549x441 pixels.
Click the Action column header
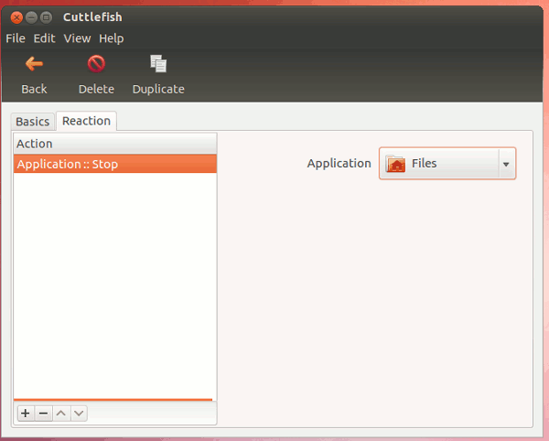pyautogui.click(x=115, y=144)
